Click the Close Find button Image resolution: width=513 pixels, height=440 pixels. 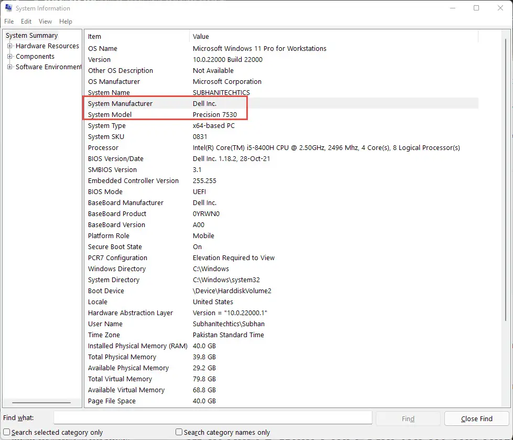(476, 418)
